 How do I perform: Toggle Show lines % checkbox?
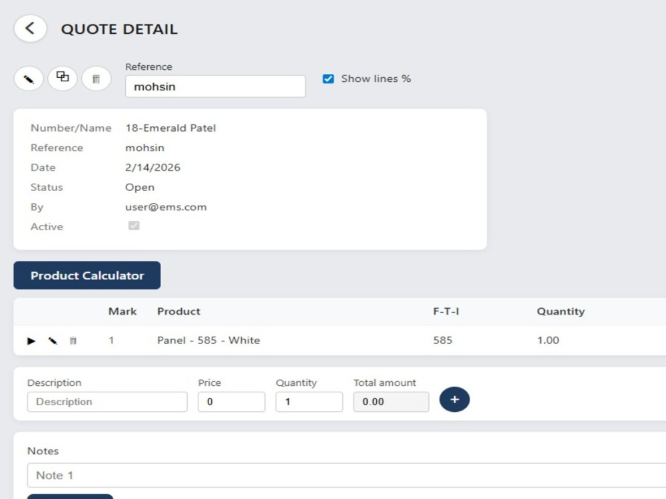(x=328, y=79)
